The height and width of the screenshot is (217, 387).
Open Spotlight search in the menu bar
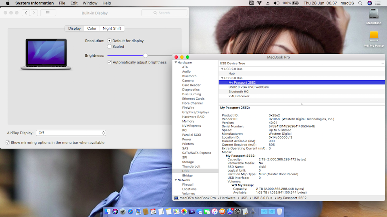tap(360, 3)
